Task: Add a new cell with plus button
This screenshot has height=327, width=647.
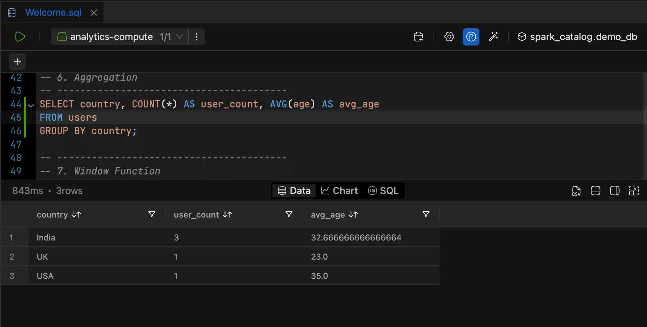Action: pos(17,62)
